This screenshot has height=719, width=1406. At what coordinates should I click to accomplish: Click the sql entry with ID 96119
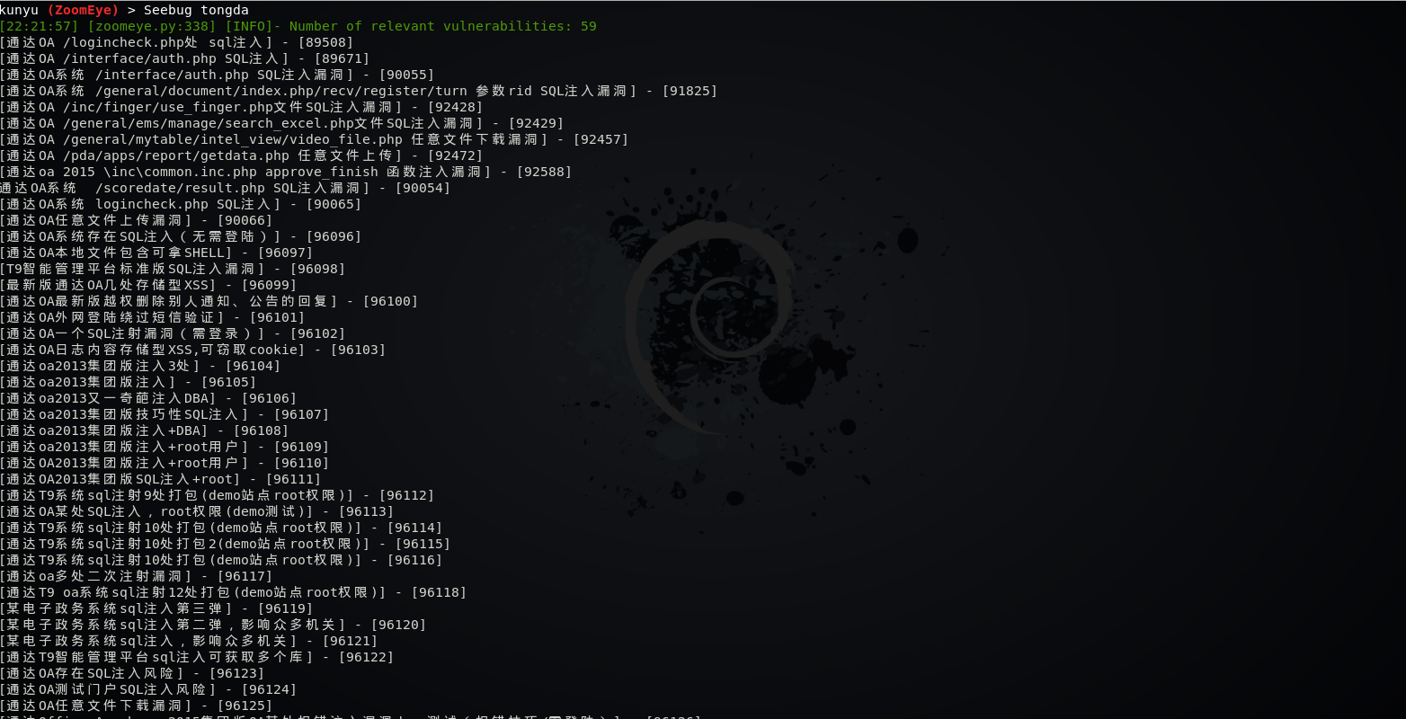tap(156, 608)
